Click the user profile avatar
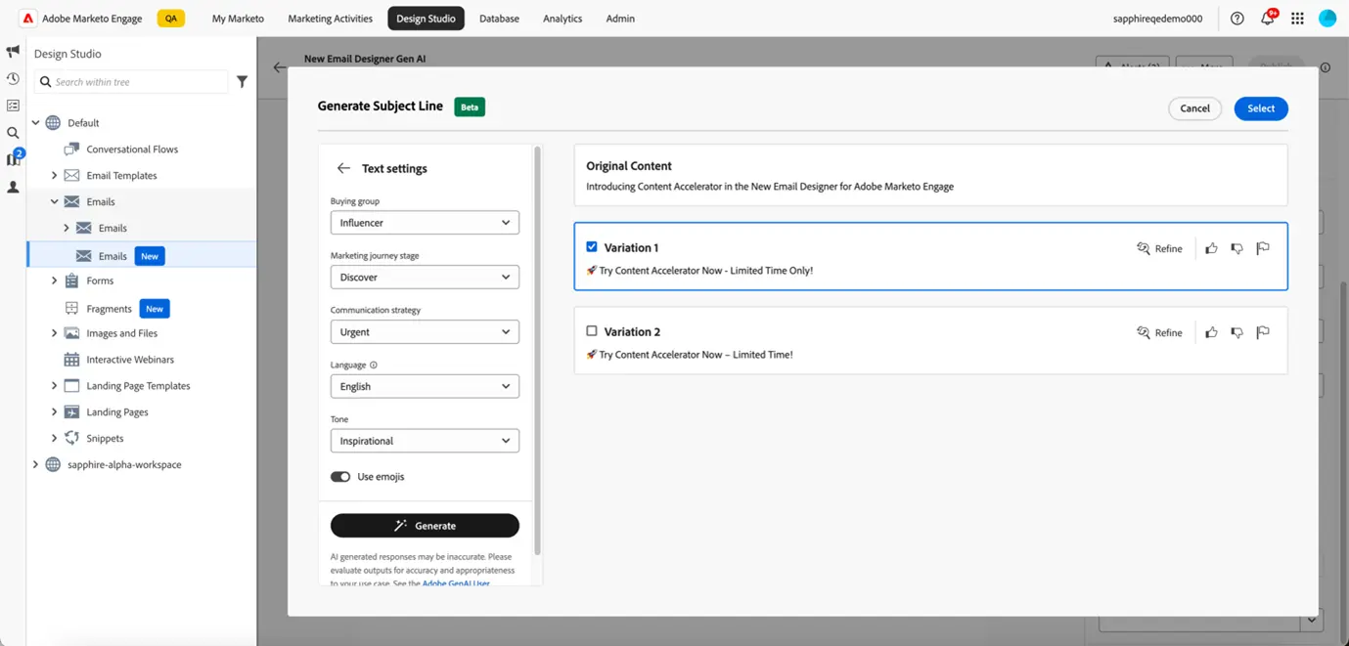The height and width of the screenshot is (646, 1349). click(1327, 19)
